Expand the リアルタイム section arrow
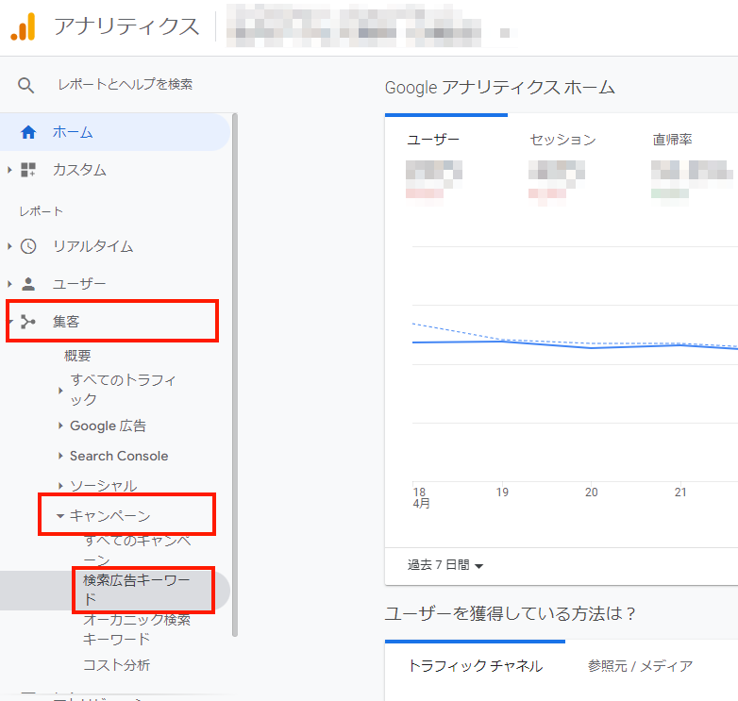 9,246
